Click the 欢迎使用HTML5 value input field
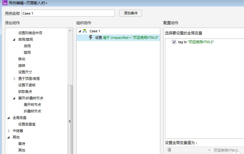Image resolution: width=244 pixels, height=154 pixels. pyautogui.click(x=228, y=150)
